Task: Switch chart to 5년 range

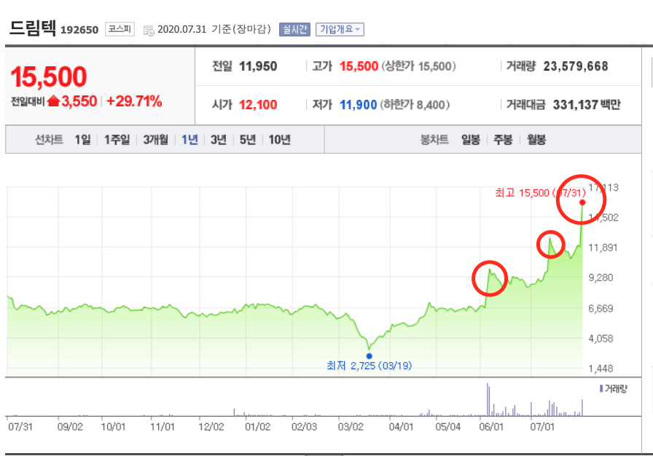Action: [x=247, y=140]
